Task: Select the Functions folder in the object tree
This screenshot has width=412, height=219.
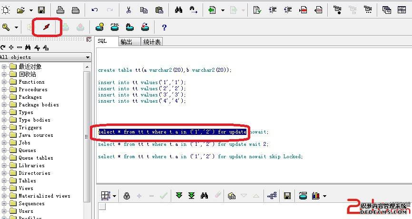Action: pyautogui.click(x=31, y=82)
